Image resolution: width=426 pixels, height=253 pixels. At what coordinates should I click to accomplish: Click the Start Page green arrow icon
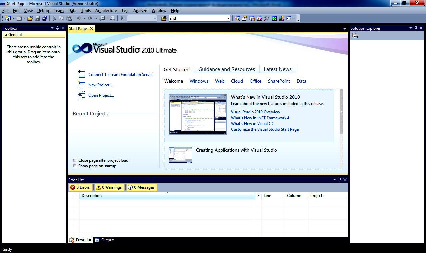coord(274,18)
